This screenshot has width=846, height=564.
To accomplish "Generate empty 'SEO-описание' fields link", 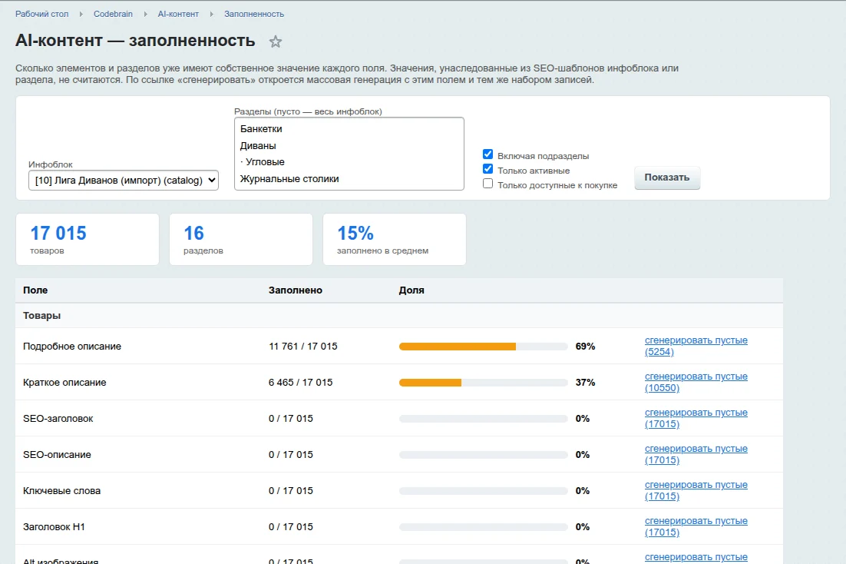I will pos(696,455).
